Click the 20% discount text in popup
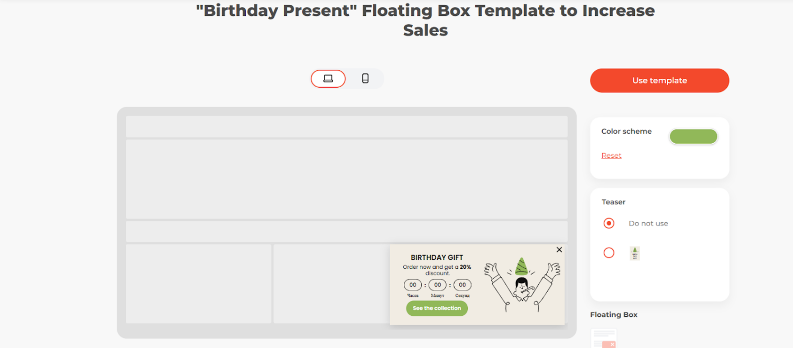 465,267
